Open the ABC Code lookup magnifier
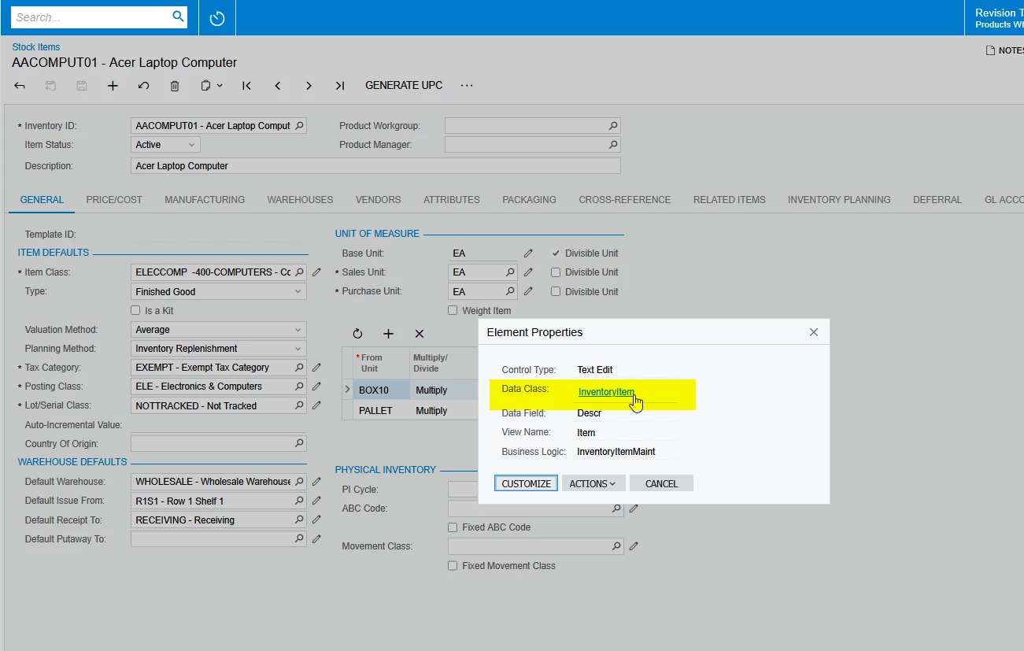This screenshot has height=651, width=1024. (617, 509)
